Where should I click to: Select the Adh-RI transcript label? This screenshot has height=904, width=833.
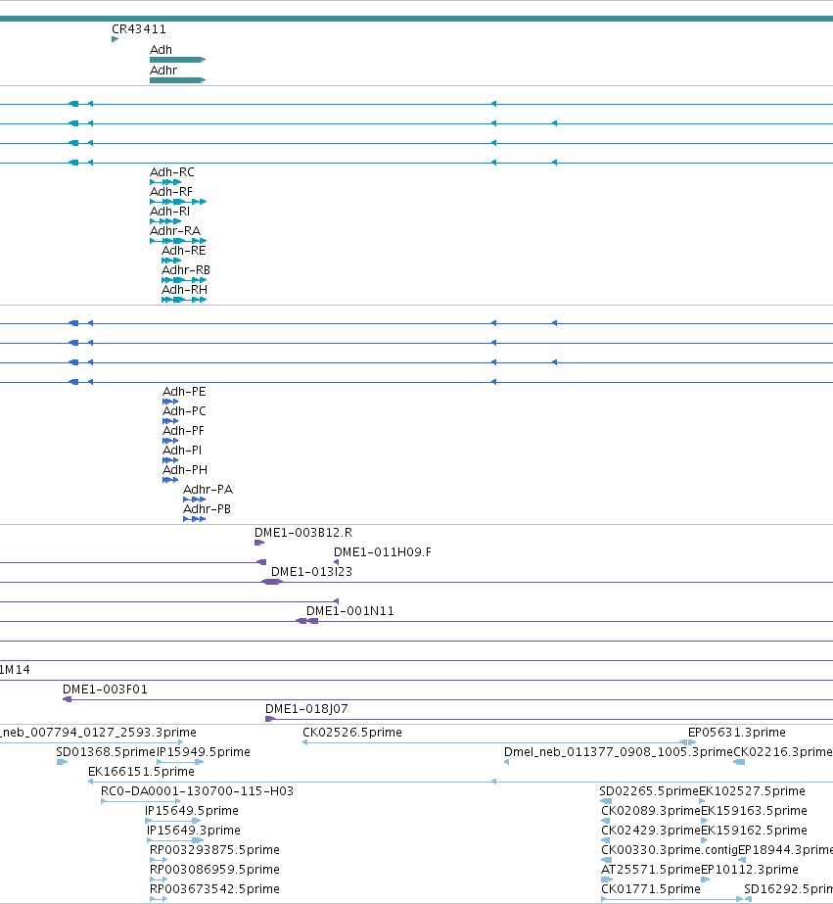point(169,211)
